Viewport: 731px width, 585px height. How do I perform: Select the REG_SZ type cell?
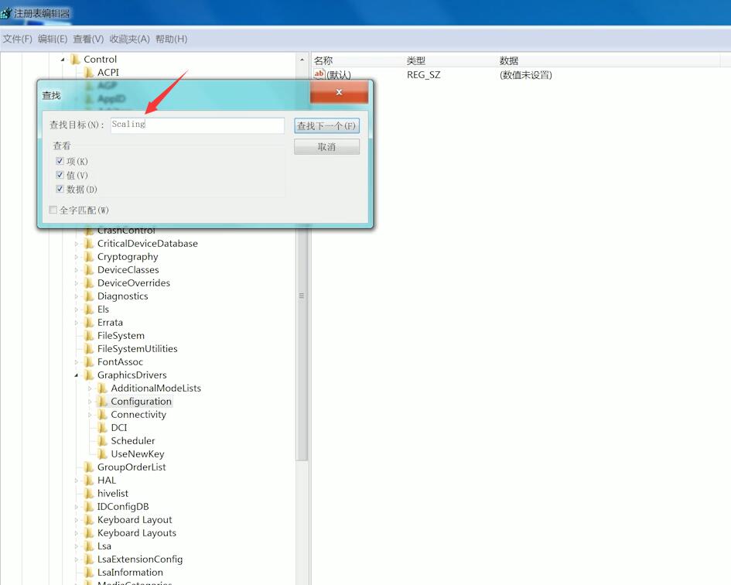point(423,75)
